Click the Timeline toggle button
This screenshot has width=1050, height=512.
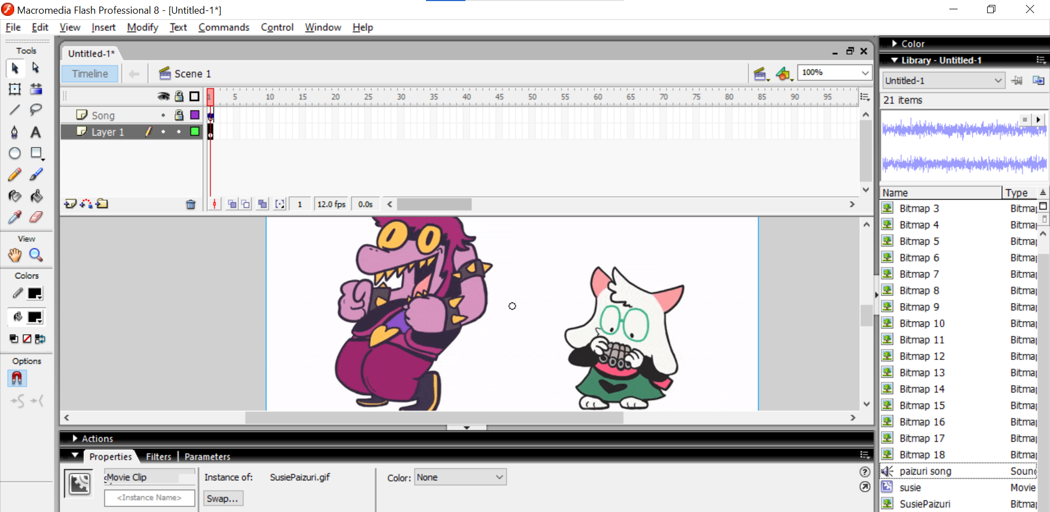click(x=90, y=74)
